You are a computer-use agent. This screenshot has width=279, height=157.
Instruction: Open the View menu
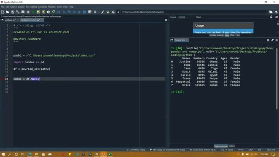click(x=65, y=7)
